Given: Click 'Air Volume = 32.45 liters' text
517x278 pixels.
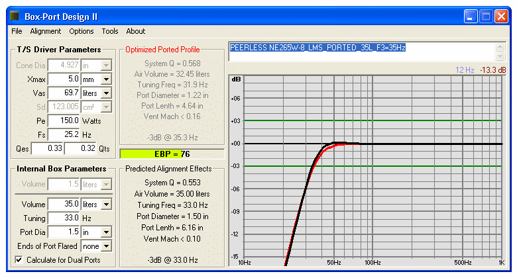Looking at the screenshot, I should coord(172,74).
